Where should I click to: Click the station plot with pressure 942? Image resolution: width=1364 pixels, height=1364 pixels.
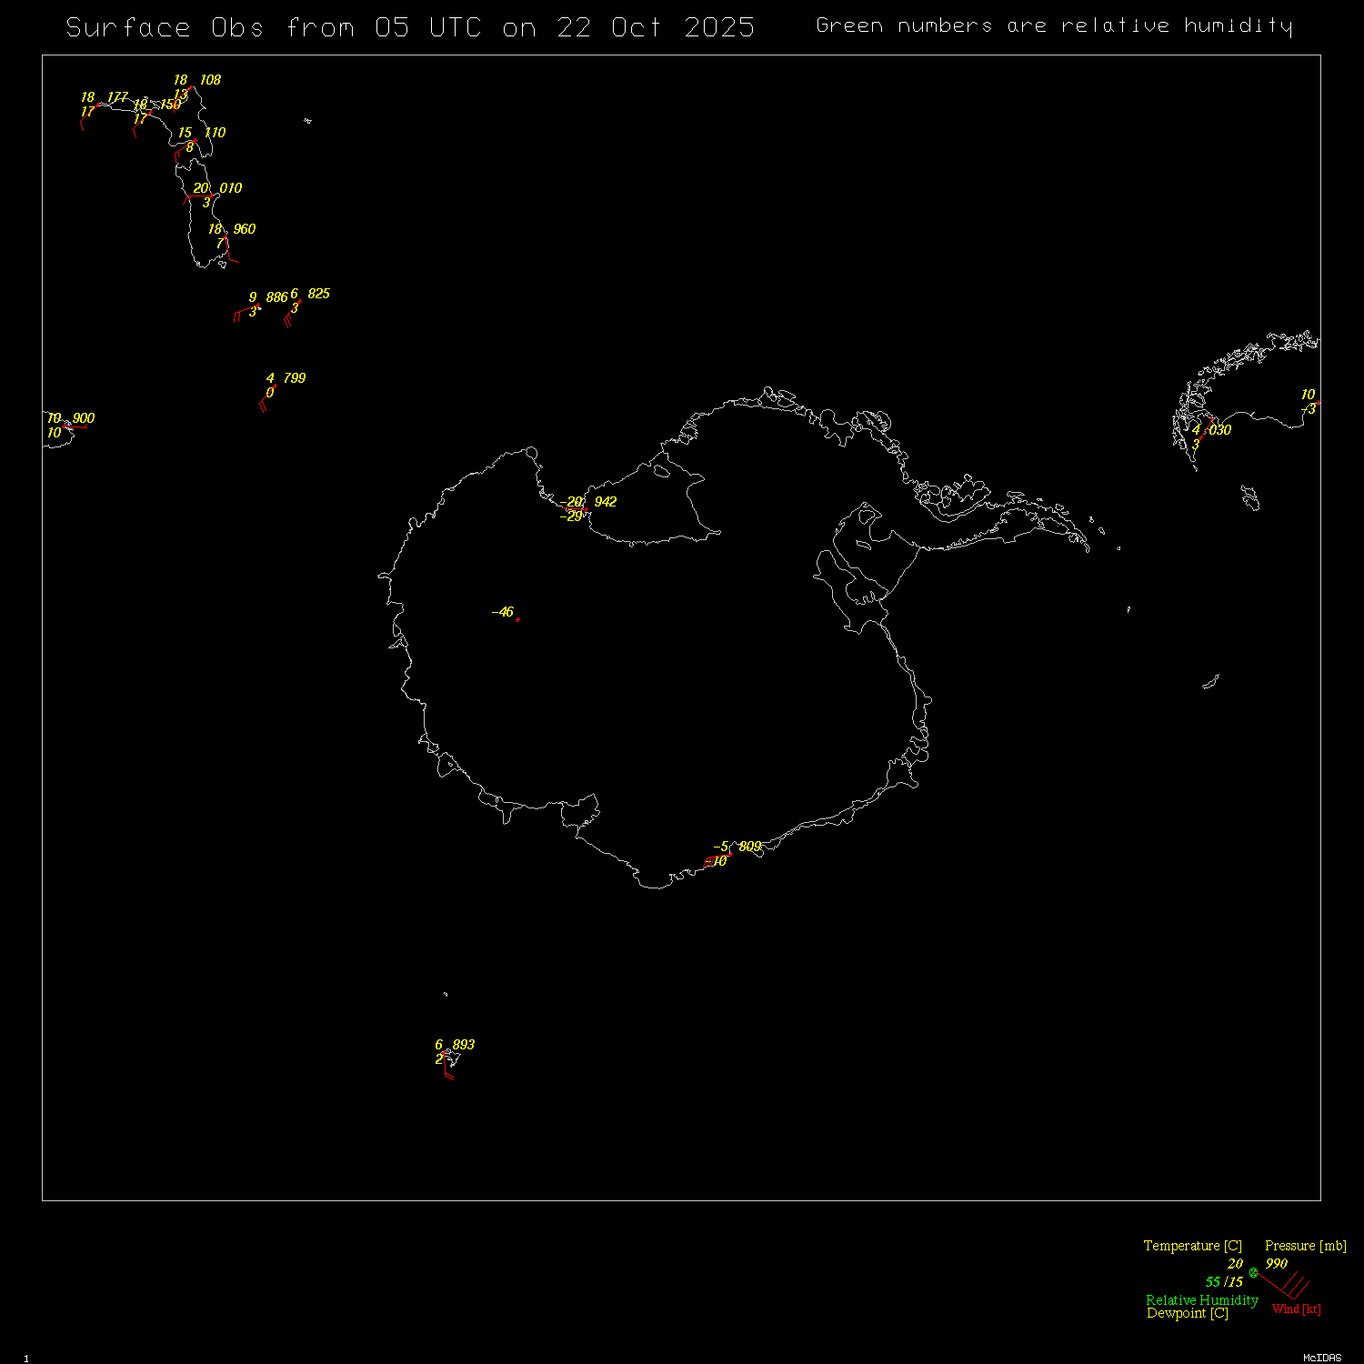(x=585, y=510)
